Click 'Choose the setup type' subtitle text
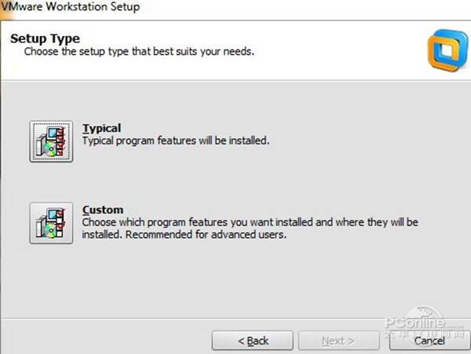 (x=139, y=51)
